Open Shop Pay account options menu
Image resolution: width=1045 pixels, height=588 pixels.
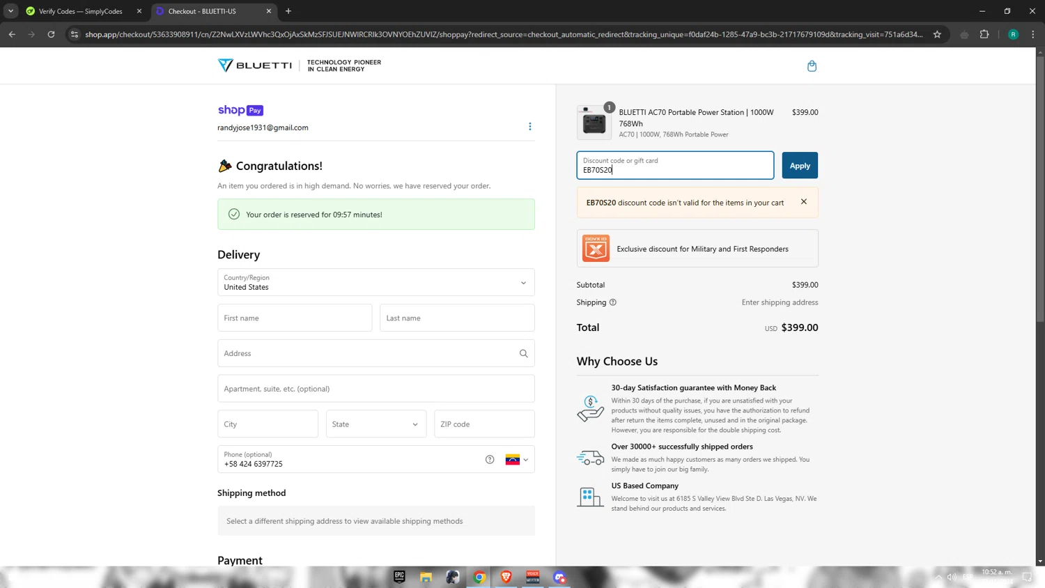pos(530,127)
